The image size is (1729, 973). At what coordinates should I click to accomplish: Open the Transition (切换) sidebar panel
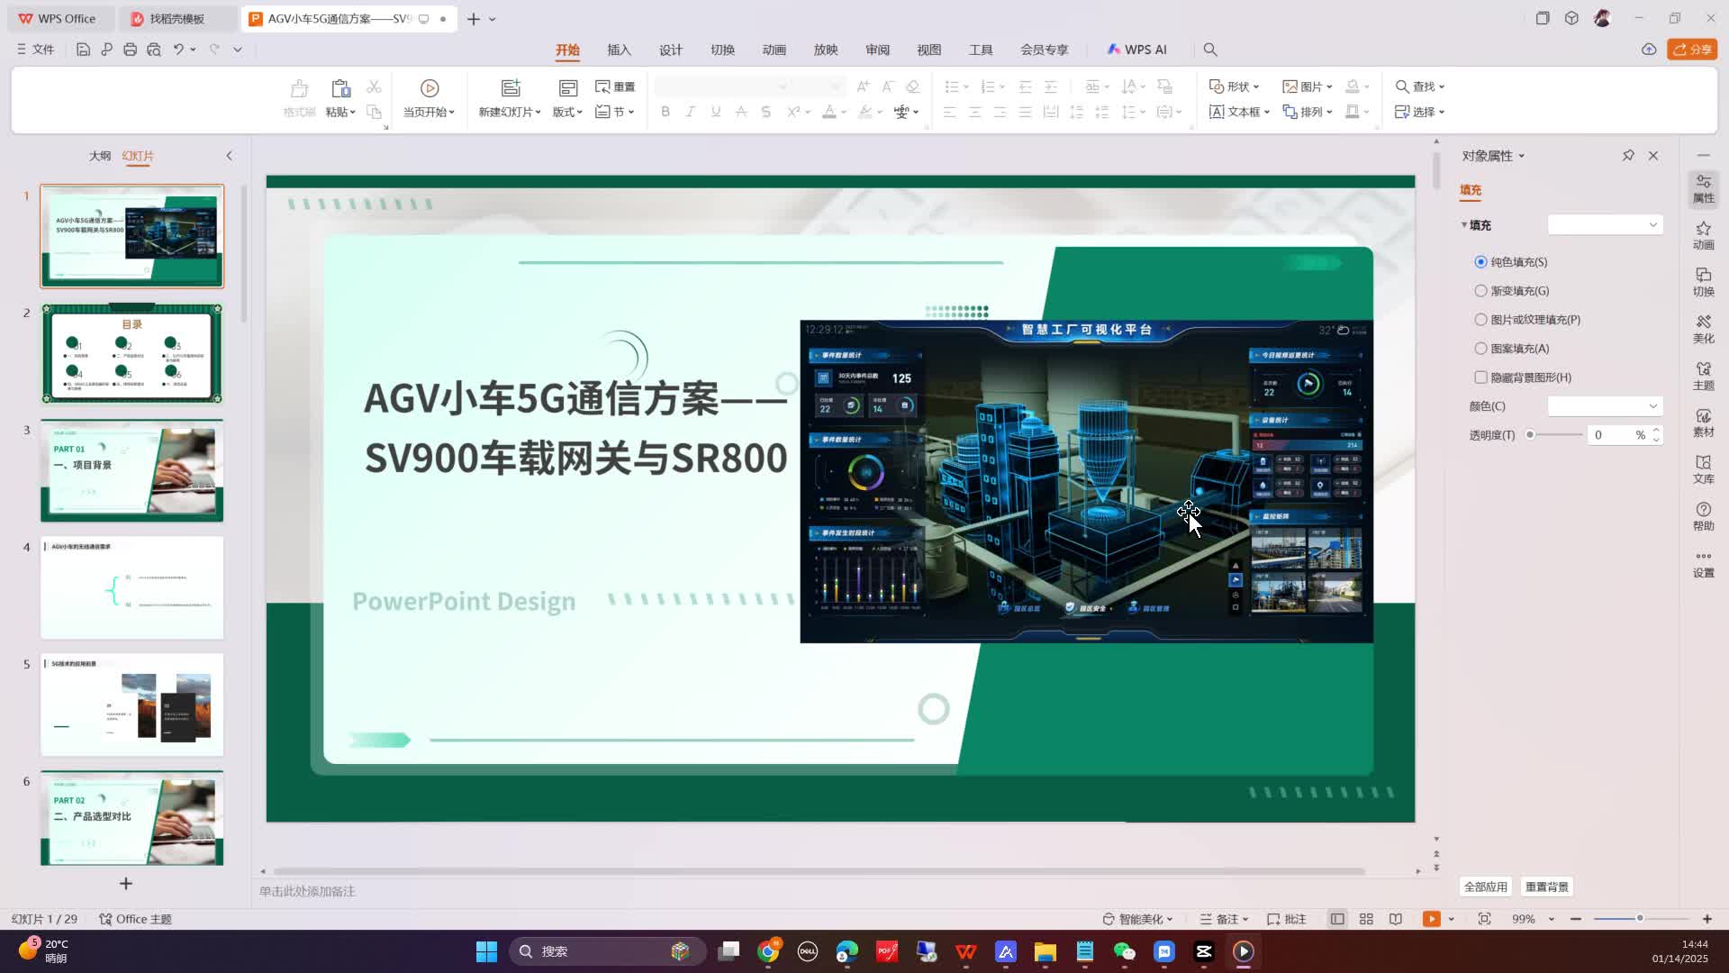click(x=1704, y=282)
